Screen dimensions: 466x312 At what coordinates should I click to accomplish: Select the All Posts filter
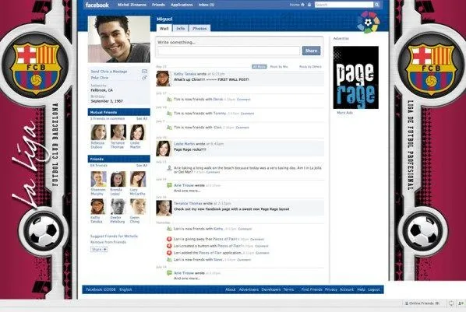pyautogui.click(x=259, y=66)
